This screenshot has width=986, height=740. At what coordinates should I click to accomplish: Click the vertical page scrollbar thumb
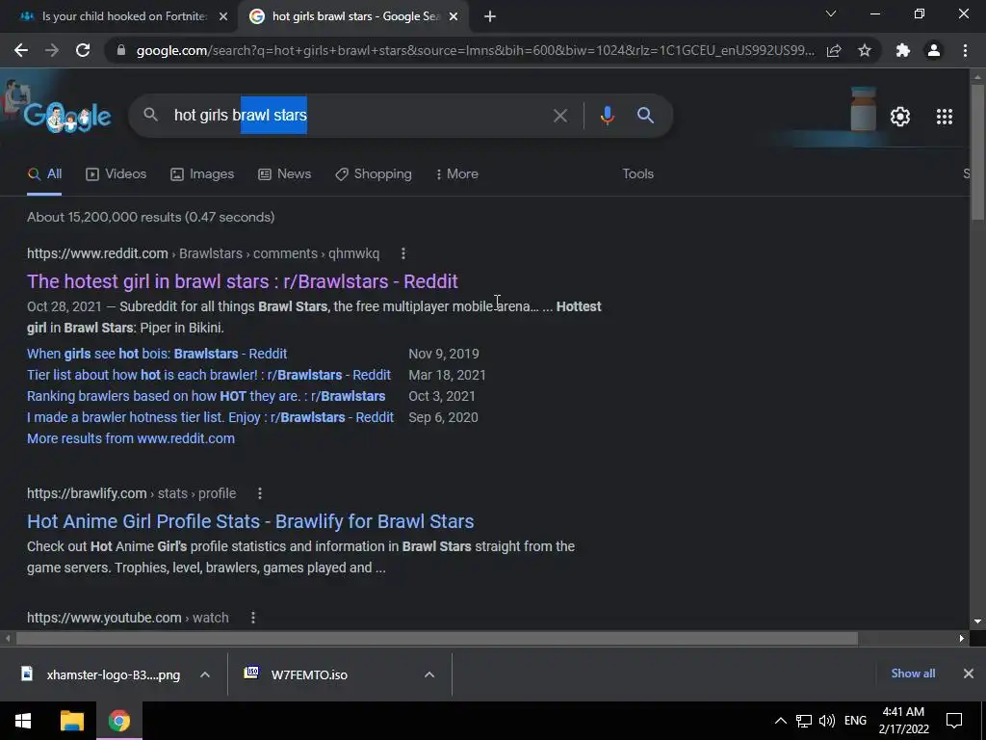(x=977, y=151)
